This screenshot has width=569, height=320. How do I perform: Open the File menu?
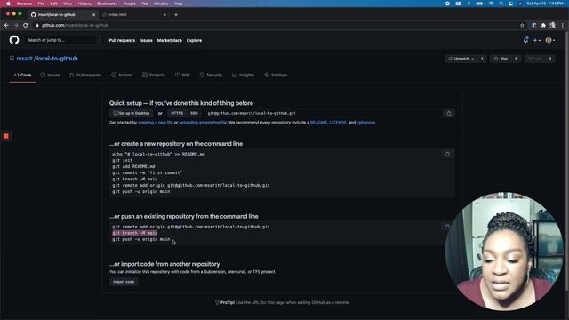(x=41, y=4)
